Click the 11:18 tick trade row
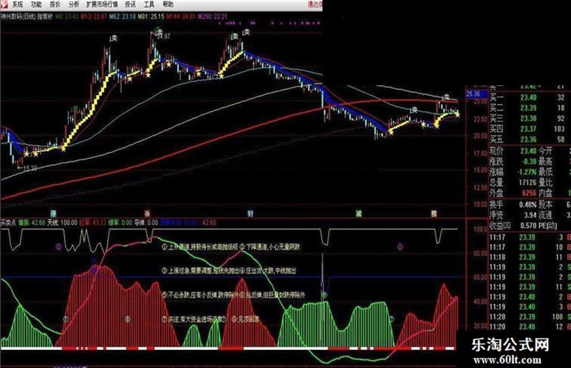This screenshot has height=368, width=571. click(x=529, y=257)
